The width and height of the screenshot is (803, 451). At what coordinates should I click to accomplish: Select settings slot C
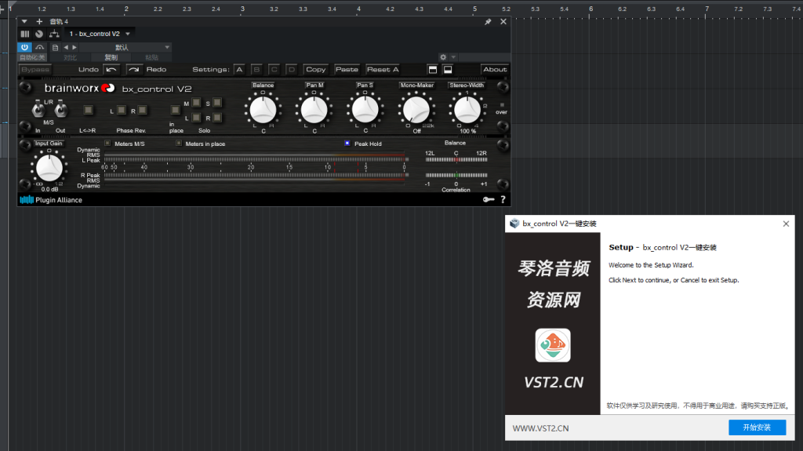tap(274, 70)
